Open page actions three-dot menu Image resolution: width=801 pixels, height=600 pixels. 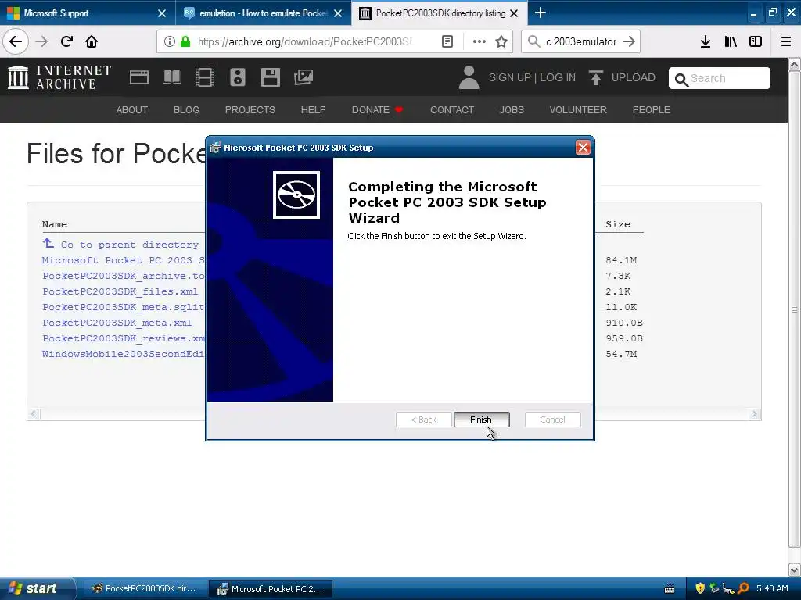[480, 41]
